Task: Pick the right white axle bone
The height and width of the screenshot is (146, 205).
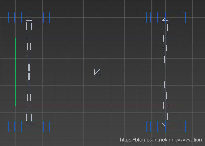Action: [x=165, y=72]
